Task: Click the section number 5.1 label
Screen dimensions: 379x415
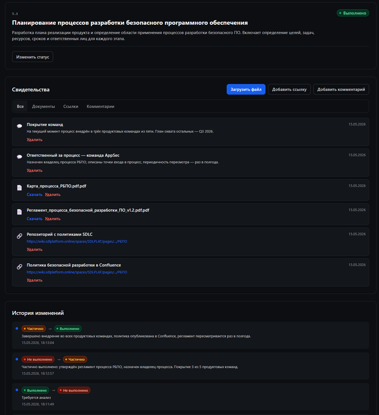Action: [x=15, y=14]
